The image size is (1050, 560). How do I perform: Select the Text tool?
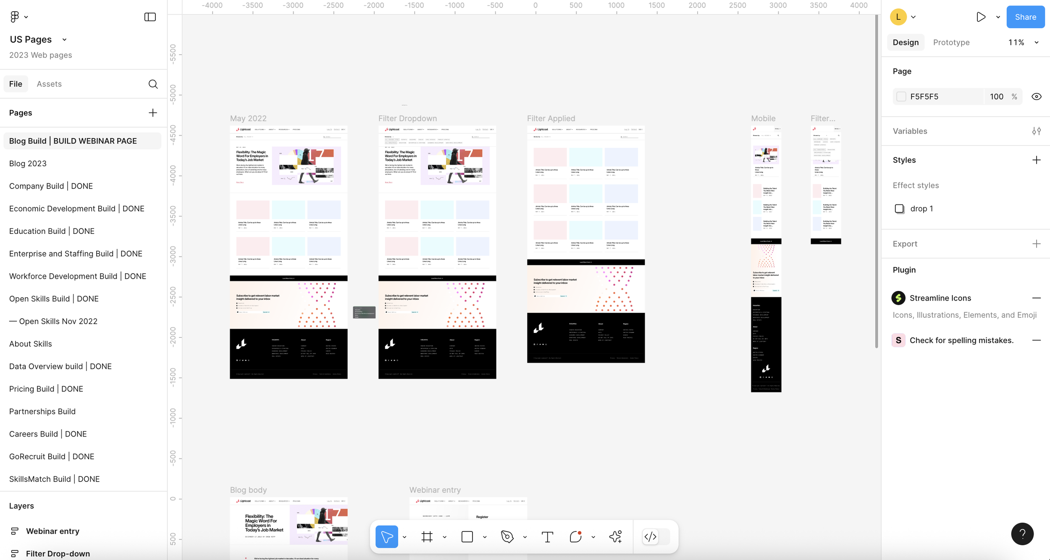click(x=547, y=536)
